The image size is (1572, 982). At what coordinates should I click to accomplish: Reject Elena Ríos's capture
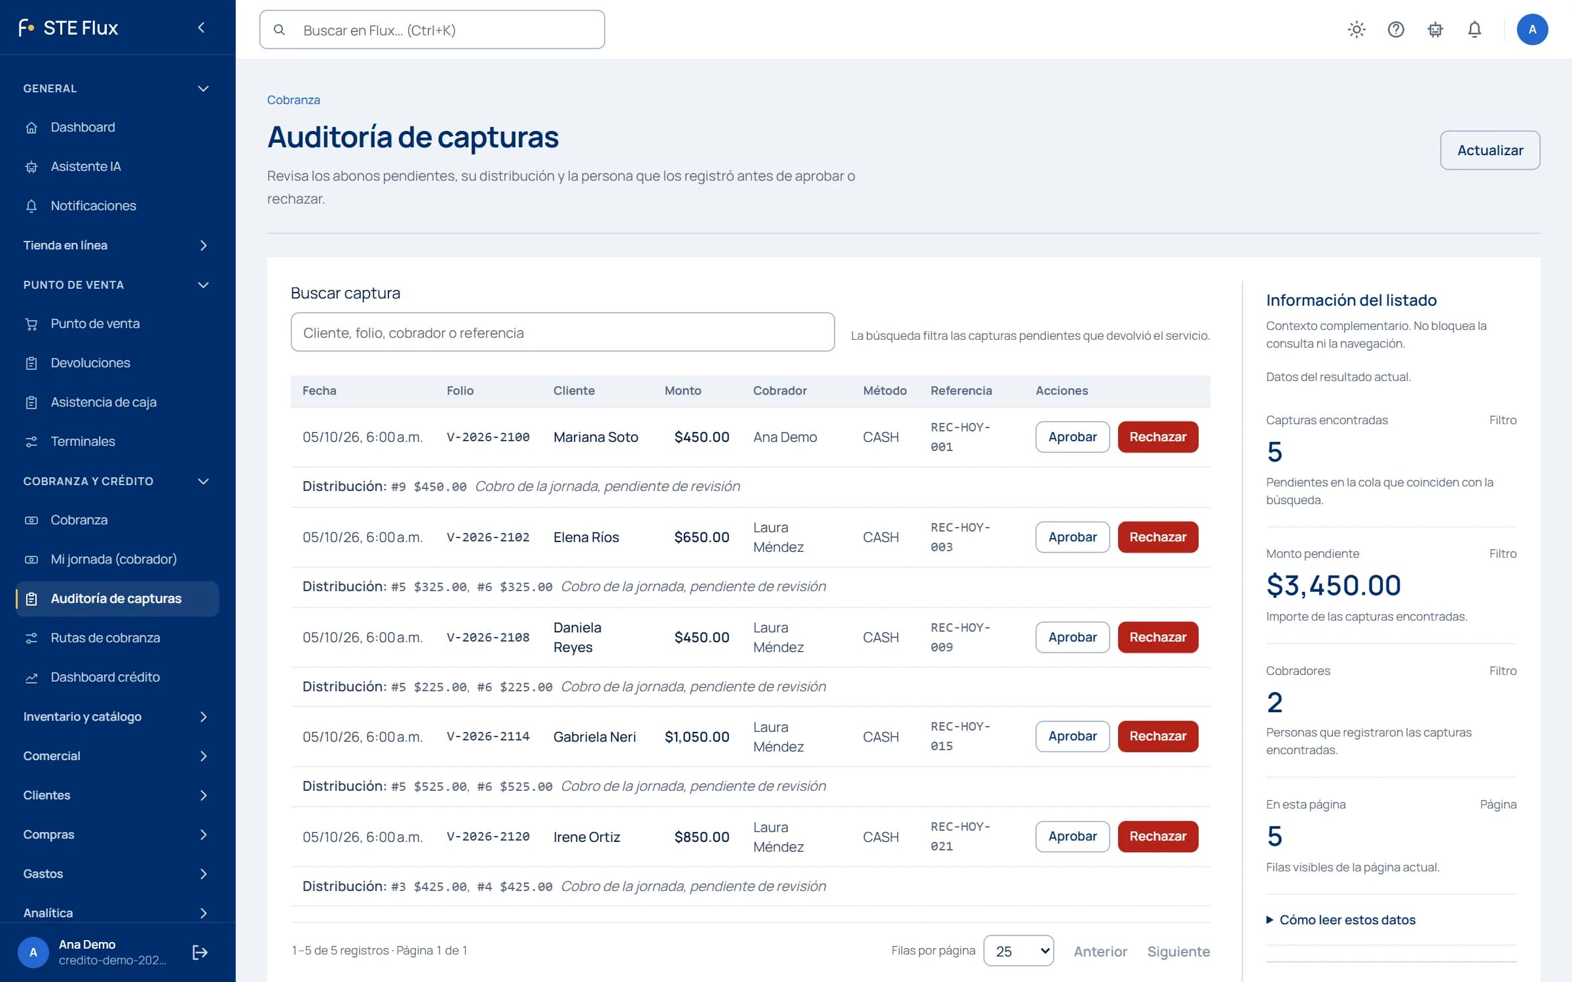(1157, 537)
